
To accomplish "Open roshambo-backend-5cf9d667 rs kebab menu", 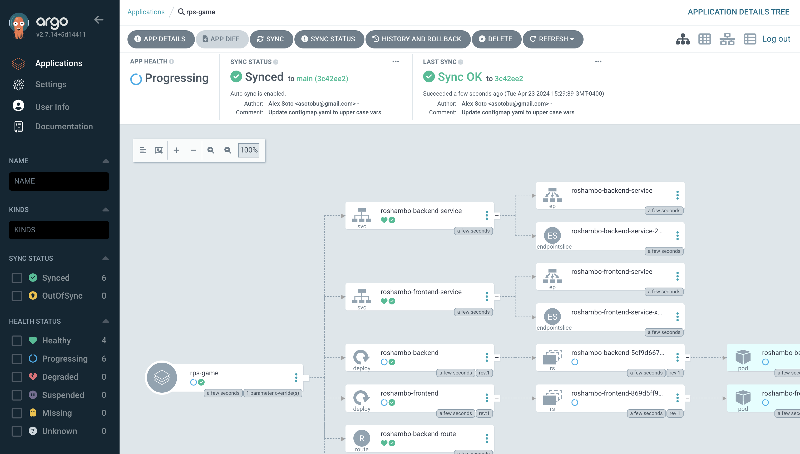I will click(x=677, y=357).
